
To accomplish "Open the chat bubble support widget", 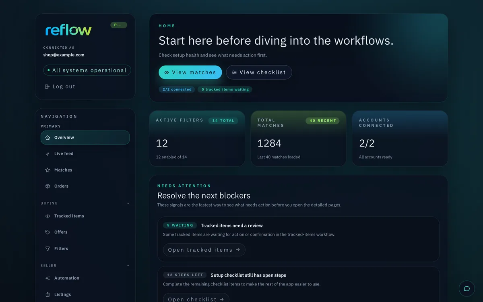I will (x=467, y=289).
